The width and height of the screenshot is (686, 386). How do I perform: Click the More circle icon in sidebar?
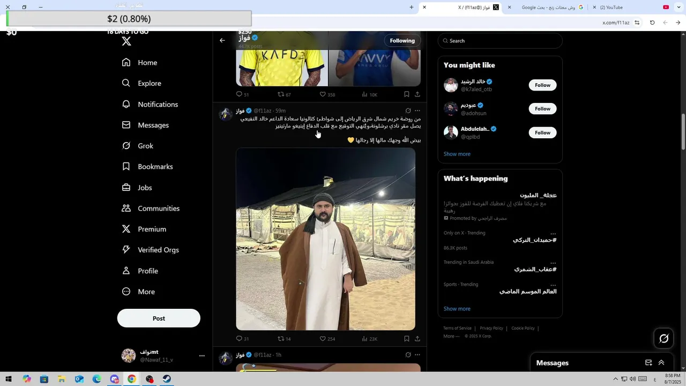[x=126, y=292]
